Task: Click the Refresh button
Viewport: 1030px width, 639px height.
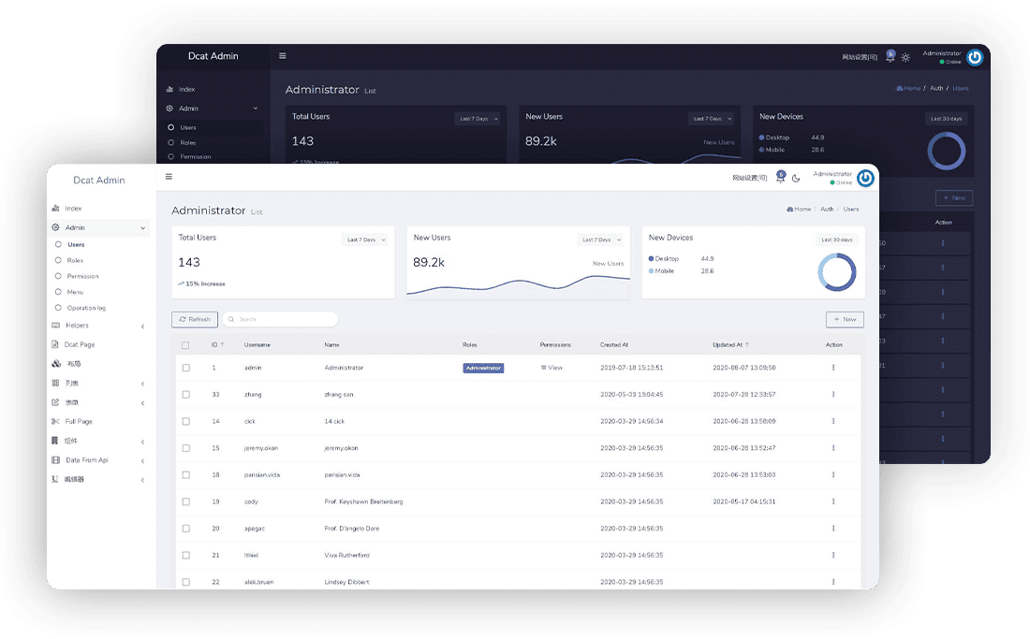Action: coord(195,319)
